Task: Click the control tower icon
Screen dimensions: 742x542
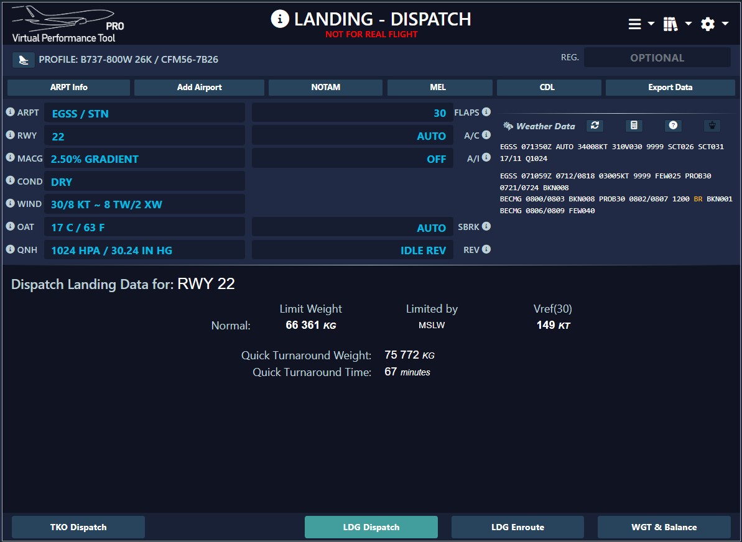Action: pos(712,126)
